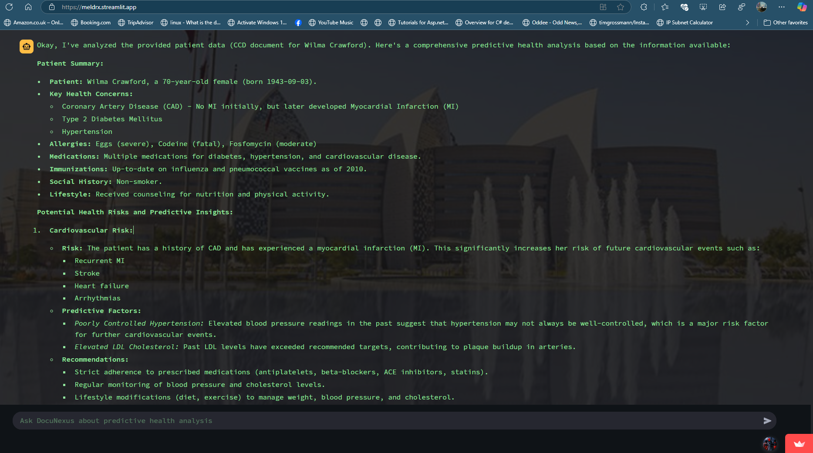This screenshot has width=813, height=453.
Task: Click the round user avatar badge at the bottom
Action: (x=770, y=444)
